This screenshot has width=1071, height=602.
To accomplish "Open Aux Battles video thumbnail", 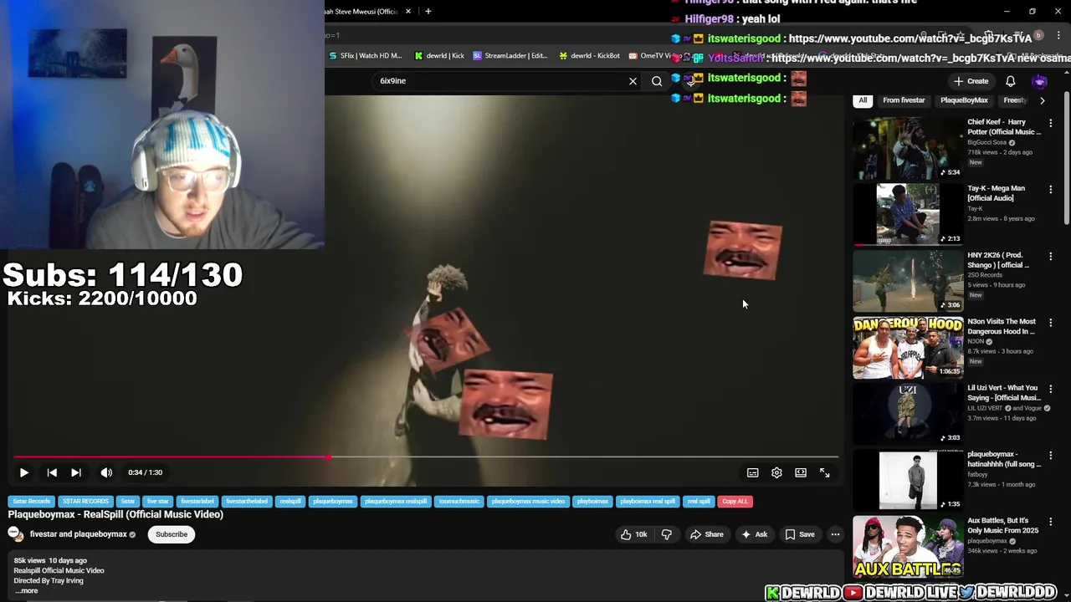I will click(x=908, y=547).
